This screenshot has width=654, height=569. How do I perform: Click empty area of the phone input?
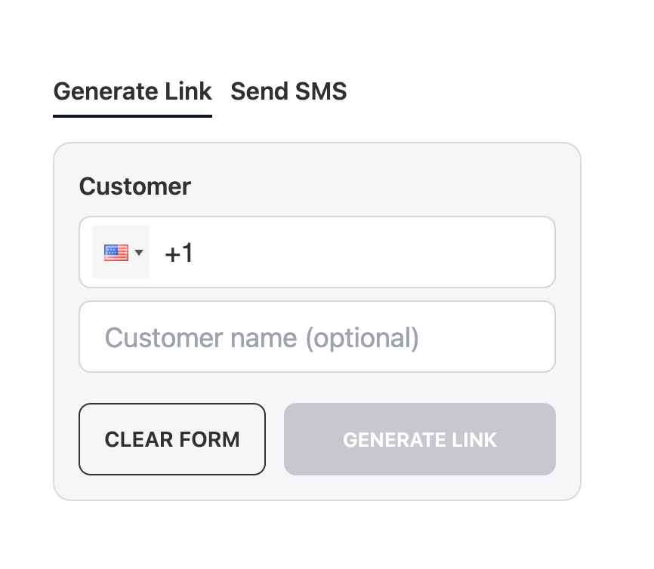point(375,252)
